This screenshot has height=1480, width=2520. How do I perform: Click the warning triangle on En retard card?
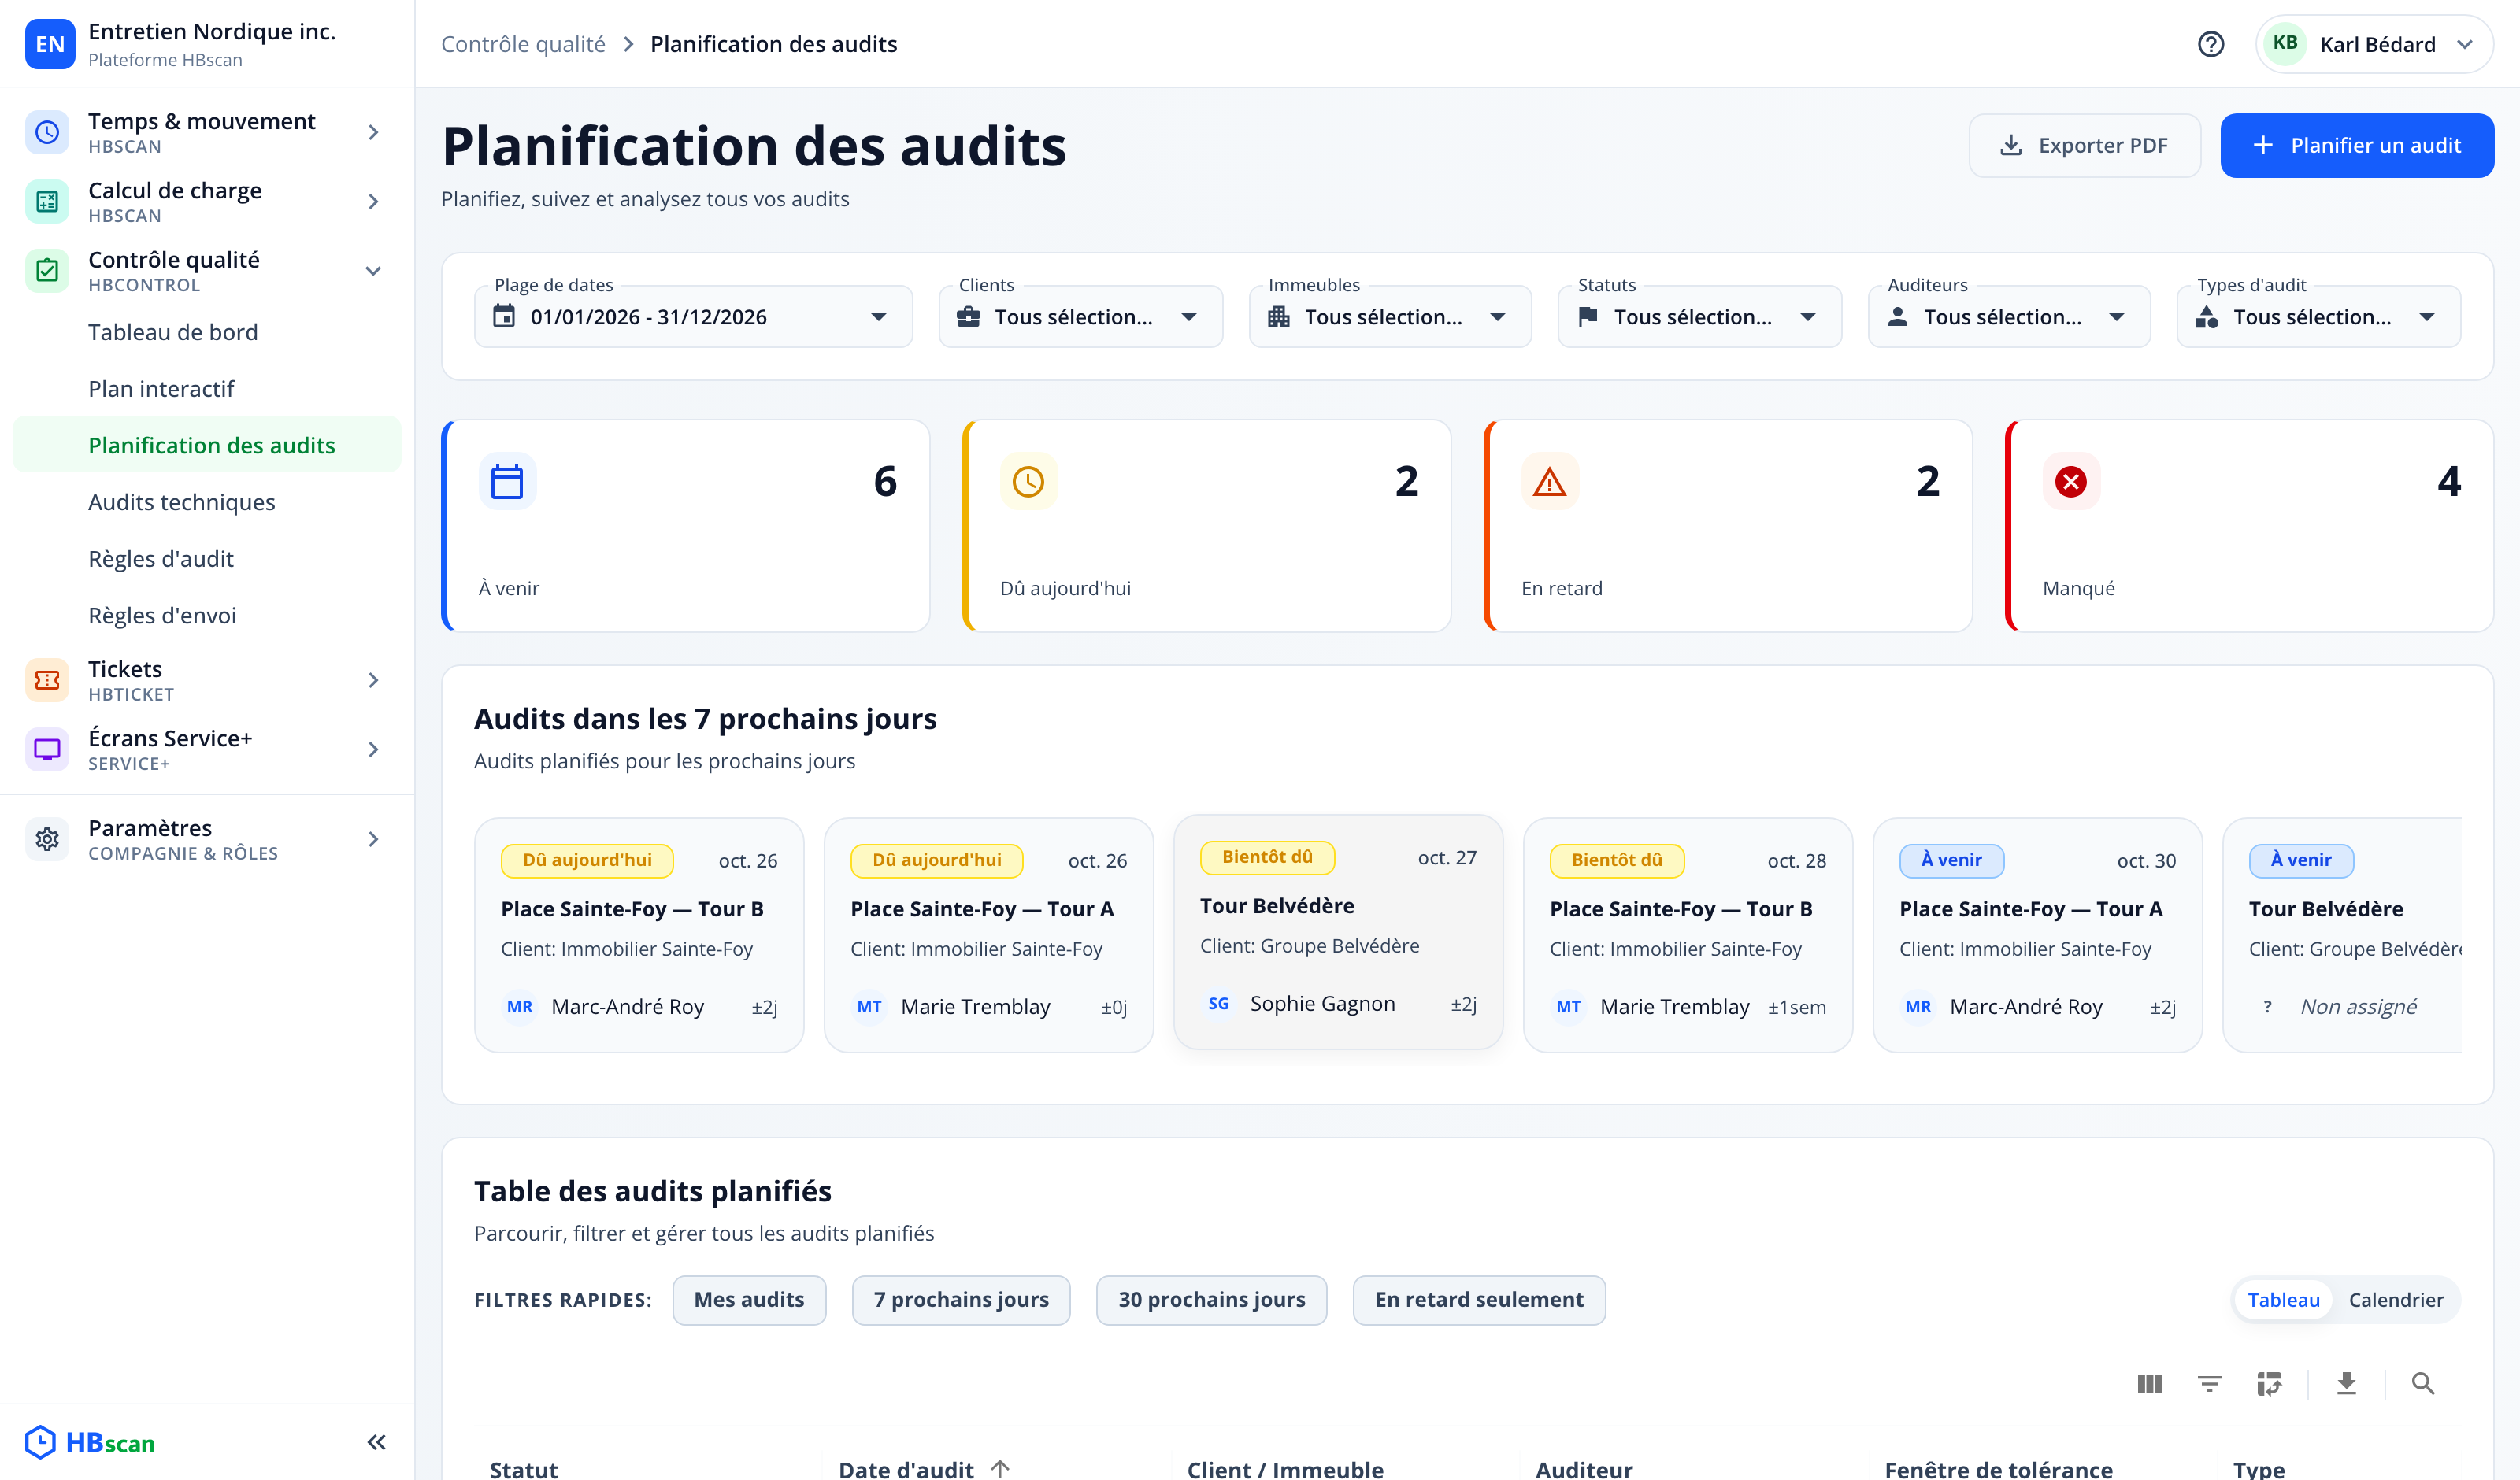pos(1549,481)
